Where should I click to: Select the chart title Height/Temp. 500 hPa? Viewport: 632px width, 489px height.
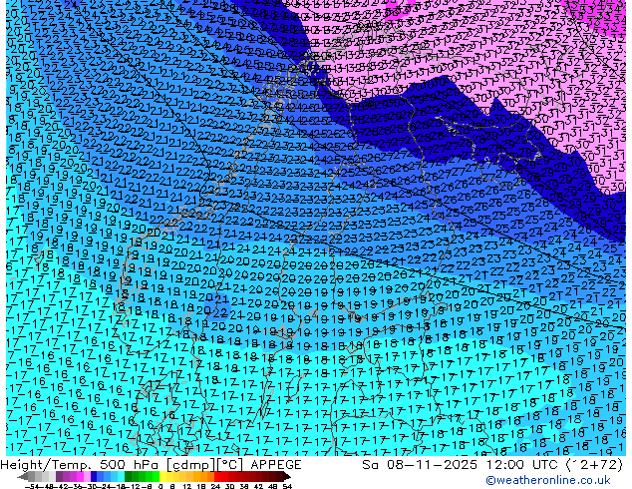pyautogui.click(x=82, y=465)
